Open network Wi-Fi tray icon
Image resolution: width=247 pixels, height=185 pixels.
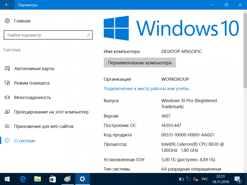tap(189, 179)
